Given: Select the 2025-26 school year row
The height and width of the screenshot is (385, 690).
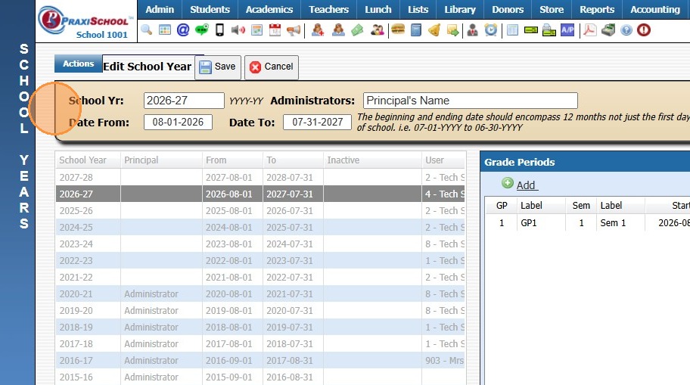Looking at the screenshot, I should (x=260, y=211).
